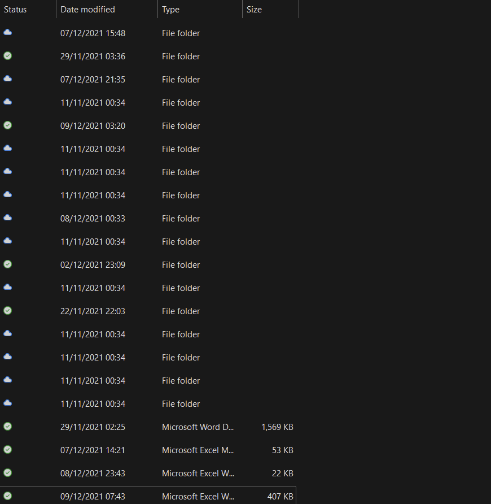Click the synced icon of the 53 KB Excel file

click(8, 449)
